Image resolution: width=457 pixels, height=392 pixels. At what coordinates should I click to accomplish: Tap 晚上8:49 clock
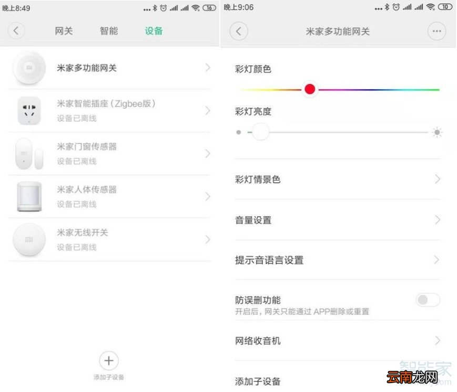click(16, 8)
